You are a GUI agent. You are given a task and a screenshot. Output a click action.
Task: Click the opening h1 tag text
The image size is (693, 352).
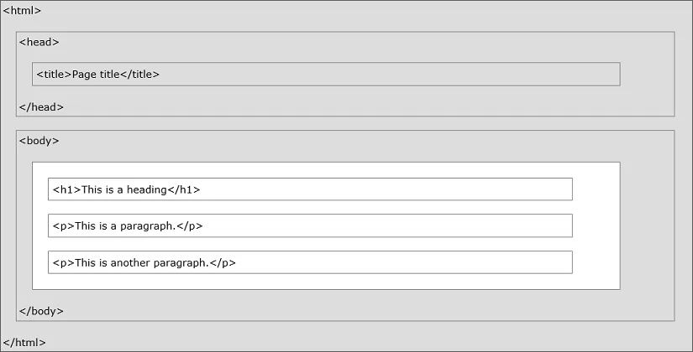point(66,189)
